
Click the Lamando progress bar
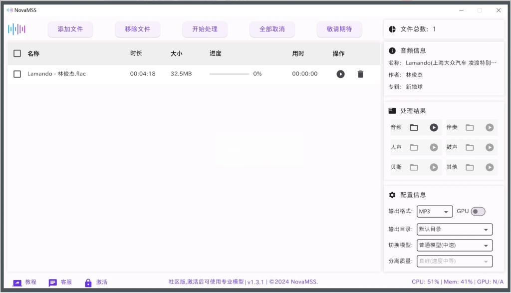click(x=229, y=74)
